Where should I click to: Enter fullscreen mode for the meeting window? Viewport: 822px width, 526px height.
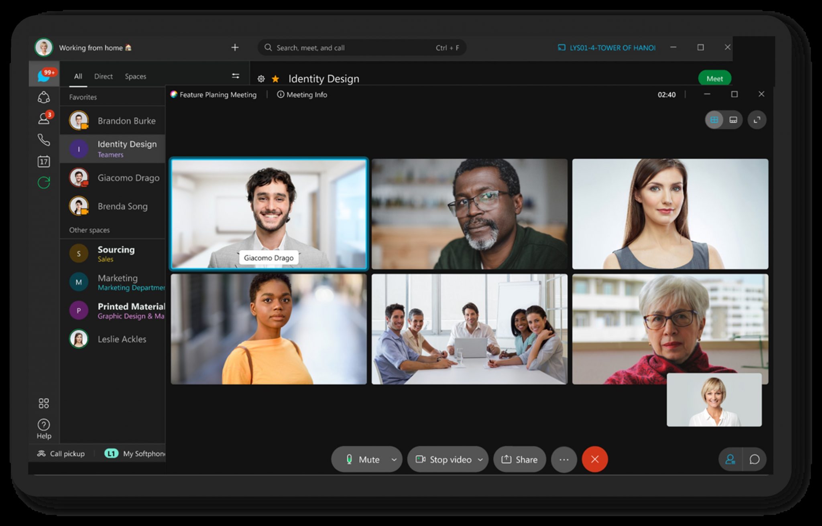(x=758, y=120)
